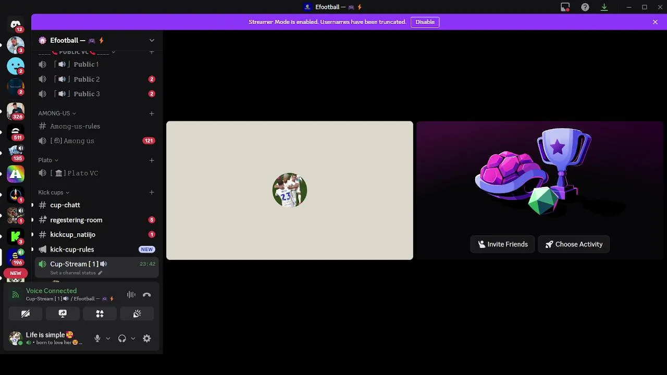
Task: Open the server with 511 badge
Action: (16, 132)
